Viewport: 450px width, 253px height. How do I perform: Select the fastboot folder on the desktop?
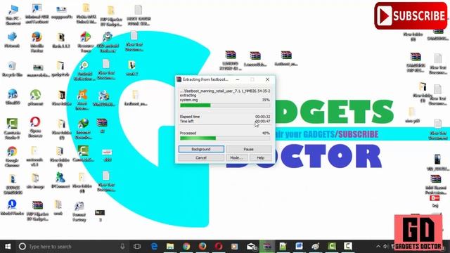136,98
